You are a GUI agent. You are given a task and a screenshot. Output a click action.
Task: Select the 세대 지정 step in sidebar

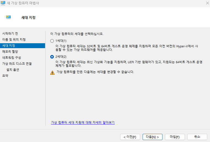(x=22, y=46)
